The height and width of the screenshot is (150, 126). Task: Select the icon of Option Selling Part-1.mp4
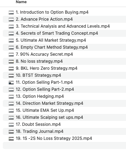coord(11,82)
